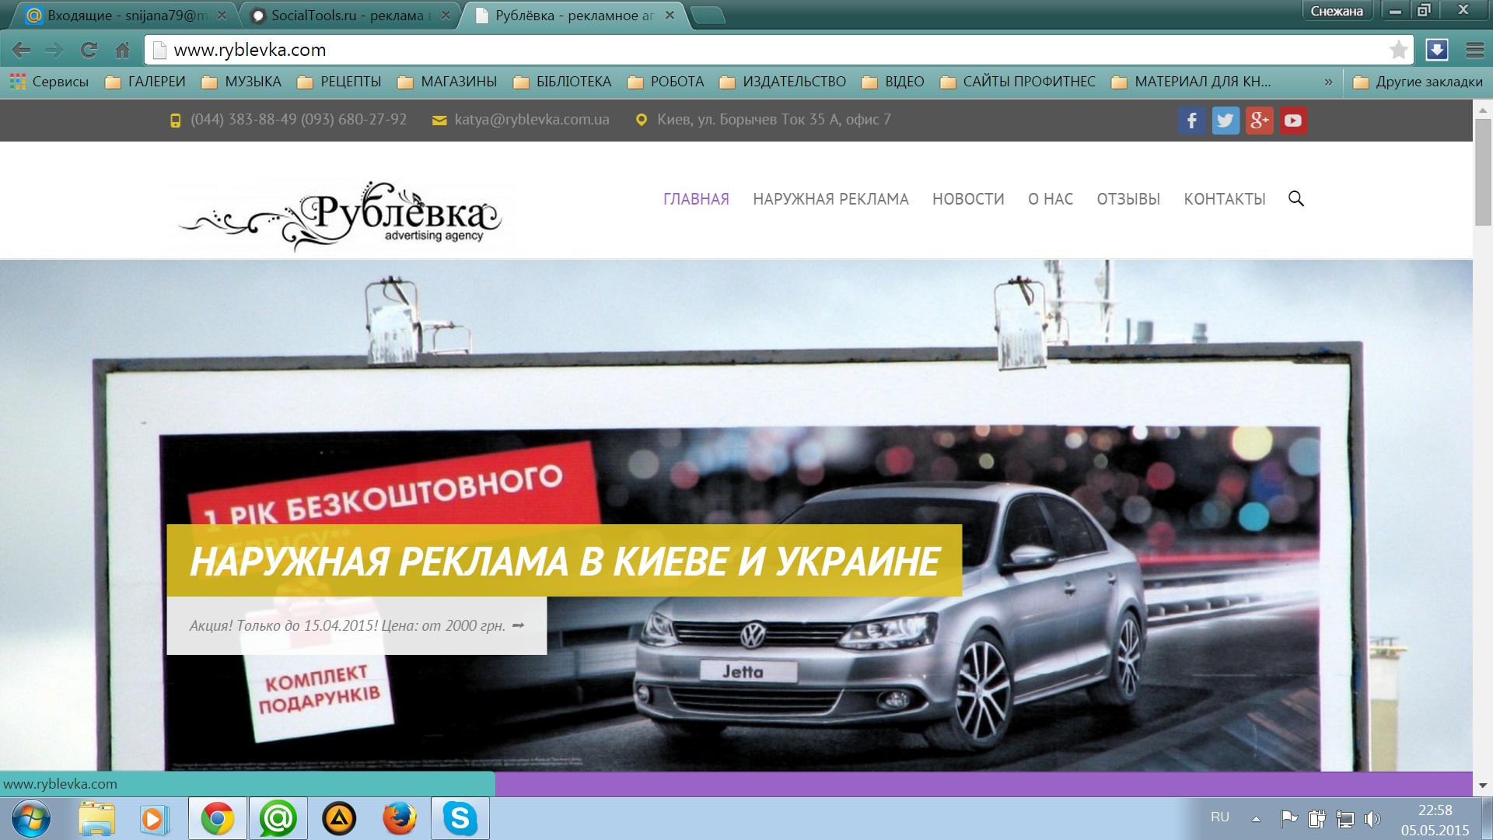
Task: Open the САЙТЫ ПРОФИТНЕС bookmarks folder
Action: pyautogui.click(x=1017, y=82)
